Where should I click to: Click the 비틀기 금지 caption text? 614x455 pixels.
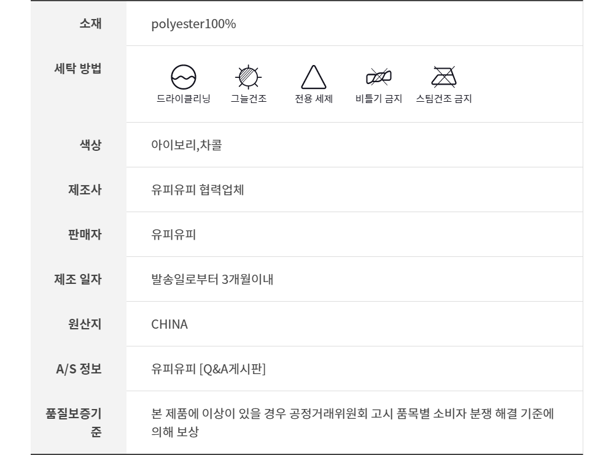click(x=379, y=99)
